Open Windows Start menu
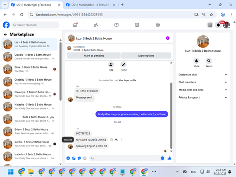This screenshot has height=177, width=236. click(11, 172)
